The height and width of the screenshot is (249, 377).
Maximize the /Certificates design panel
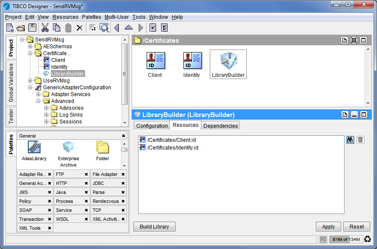pos(363,41)
